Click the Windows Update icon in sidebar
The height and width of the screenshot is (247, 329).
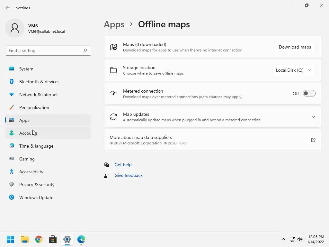coord(12,197)
